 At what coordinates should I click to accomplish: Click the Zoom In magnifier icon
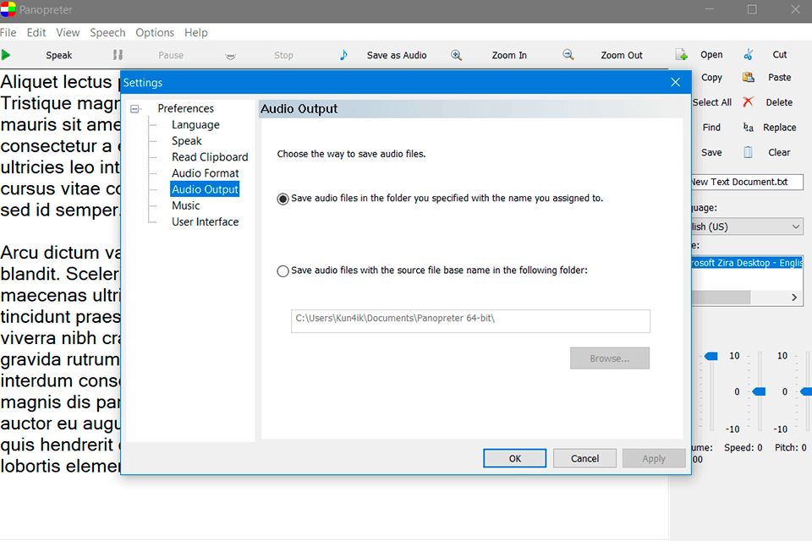coord(456,55)
